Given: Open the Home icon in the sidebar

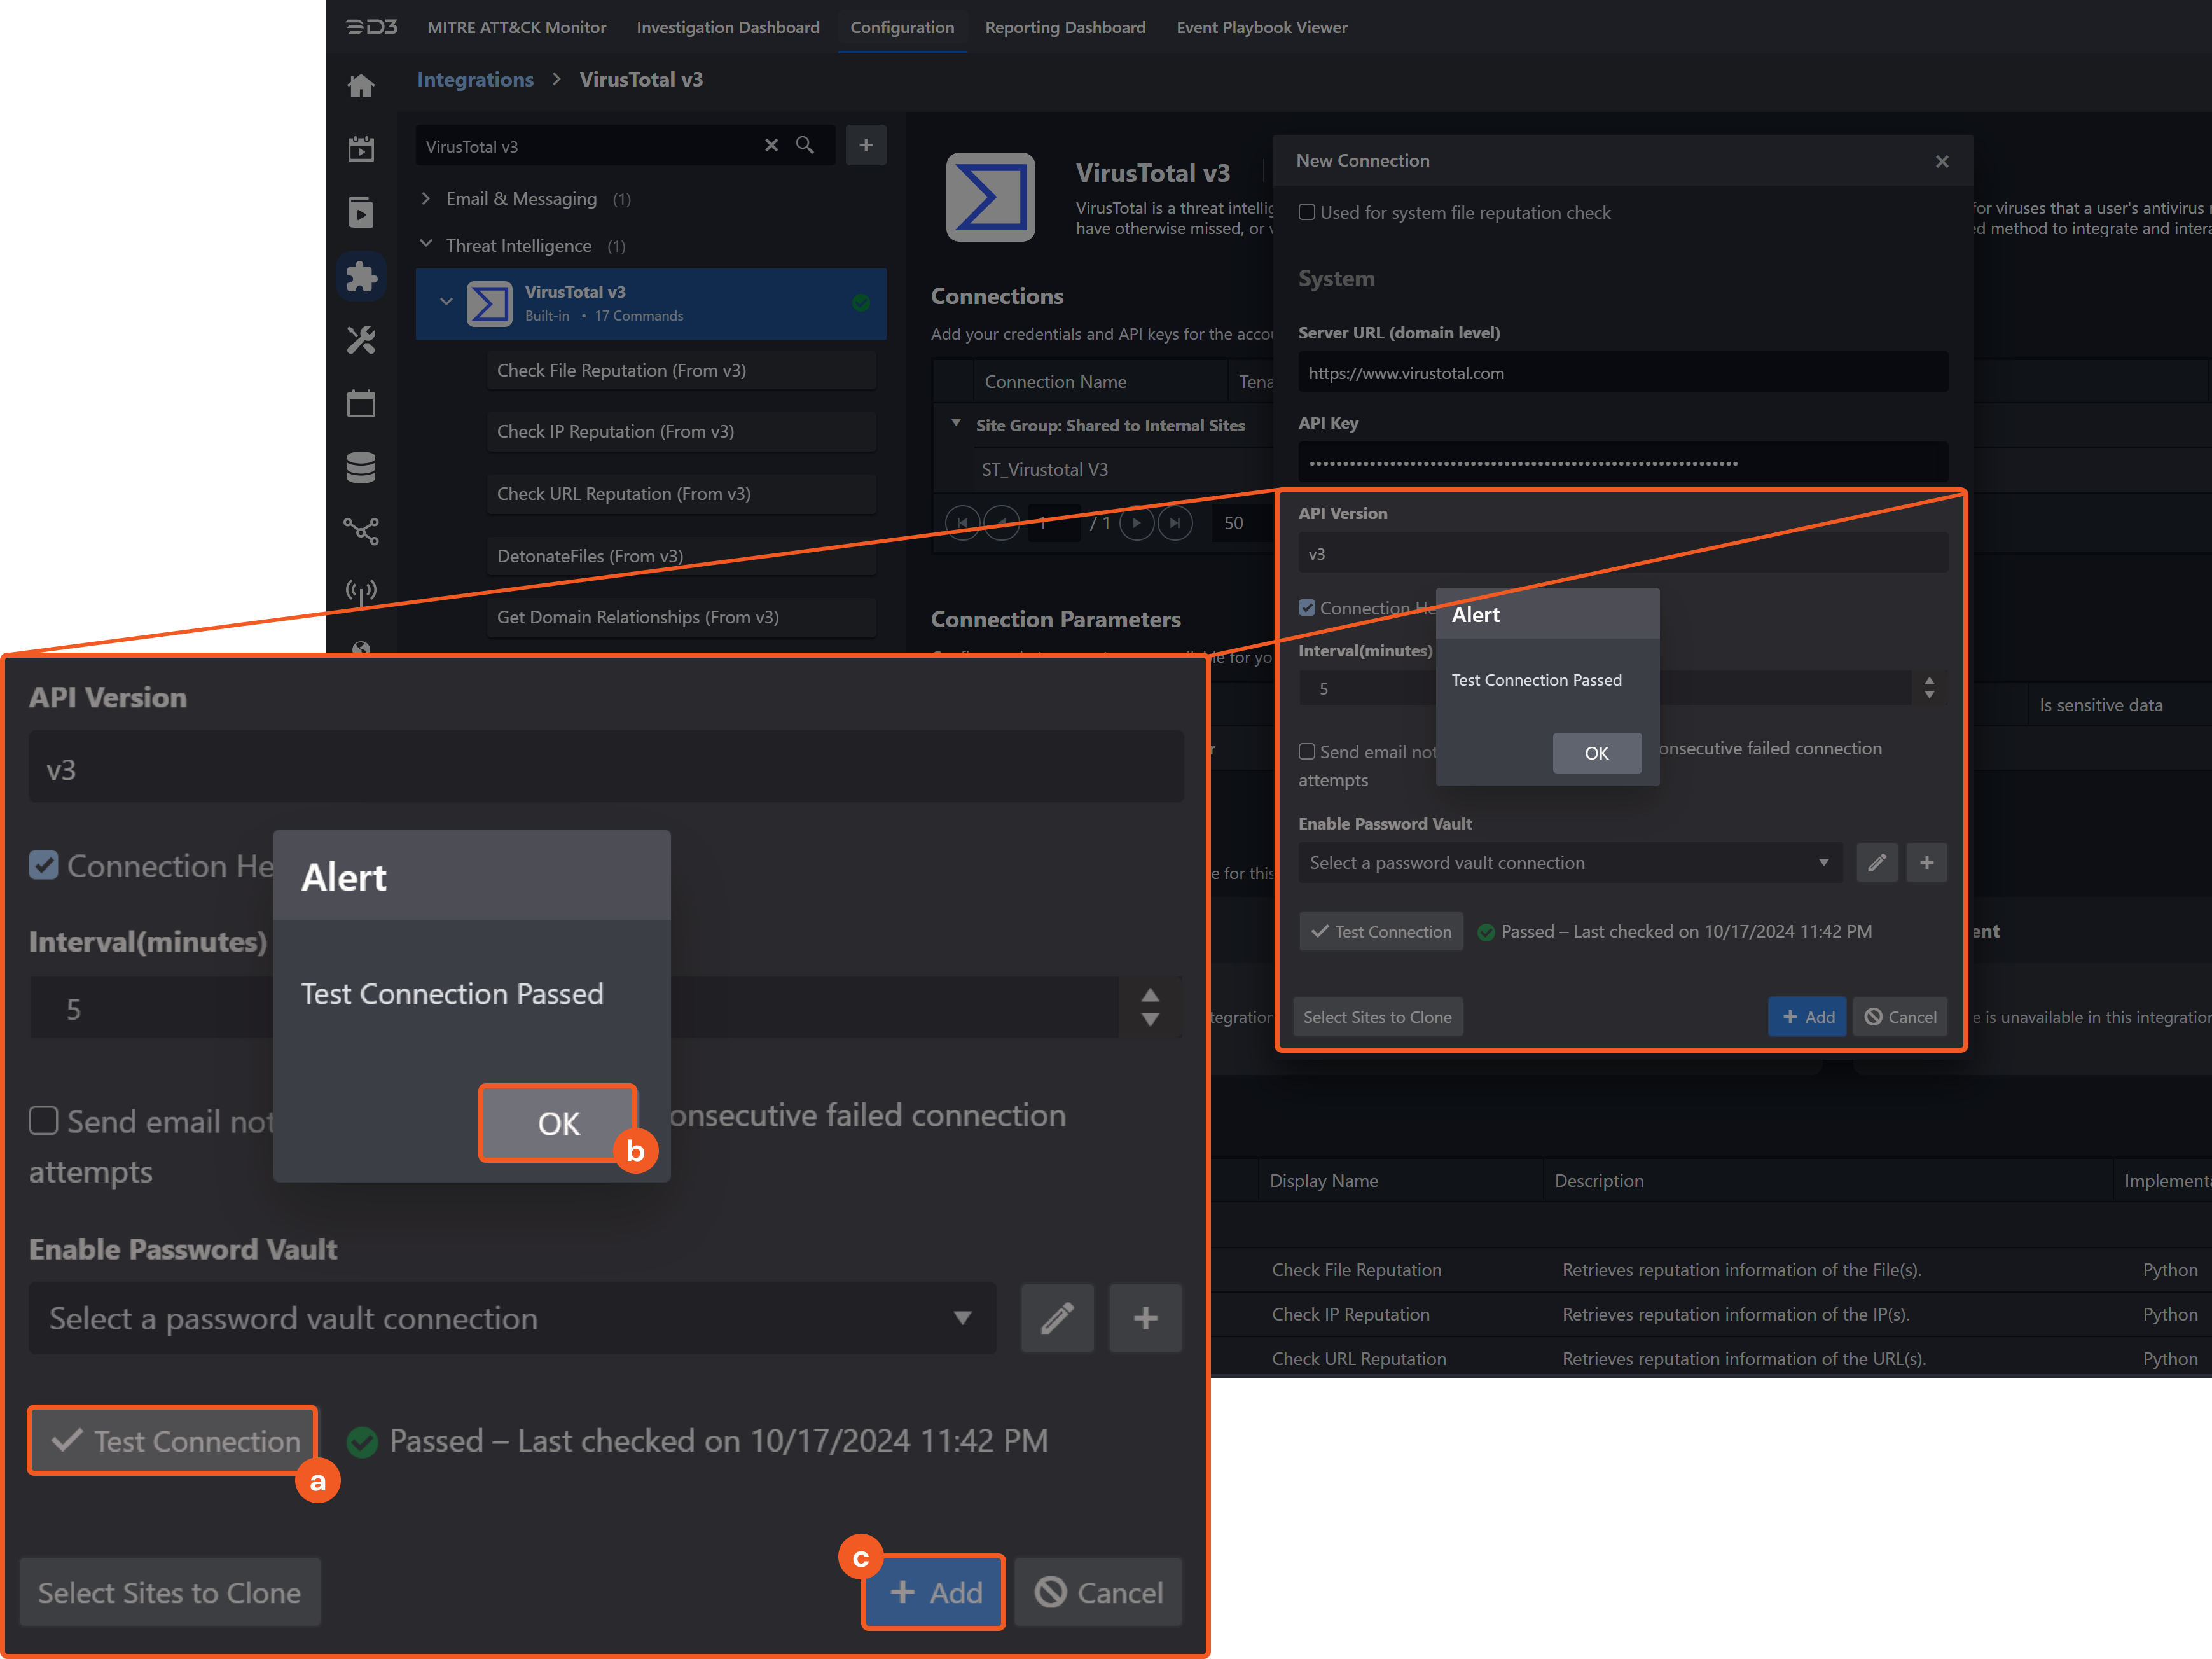Looking at the screenshot, I should pos(361,85).
